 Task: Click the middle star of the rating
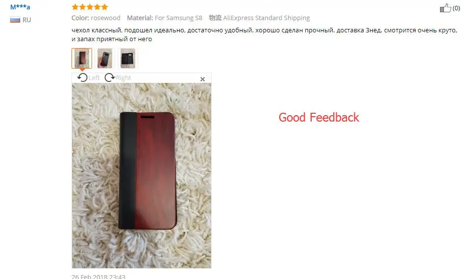(x=90, y=7)
